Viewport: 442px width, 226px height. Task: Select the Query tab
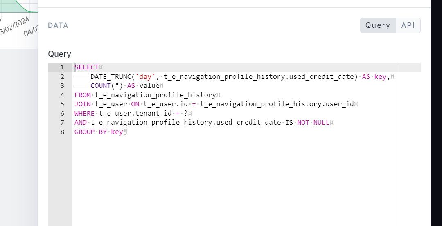click(378, 25)
